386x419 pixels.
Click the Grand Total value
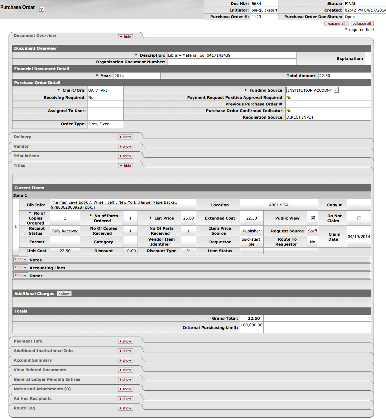(x=254, y=318)
